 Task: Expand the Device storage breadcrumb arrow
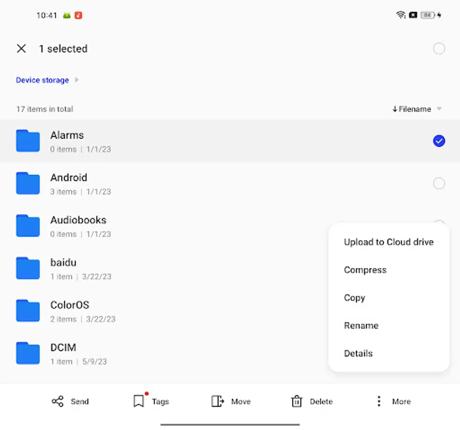tap(76, 80)
